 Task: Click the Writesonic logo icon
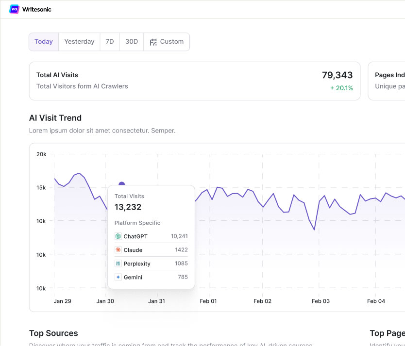click(x=14, y=9)
